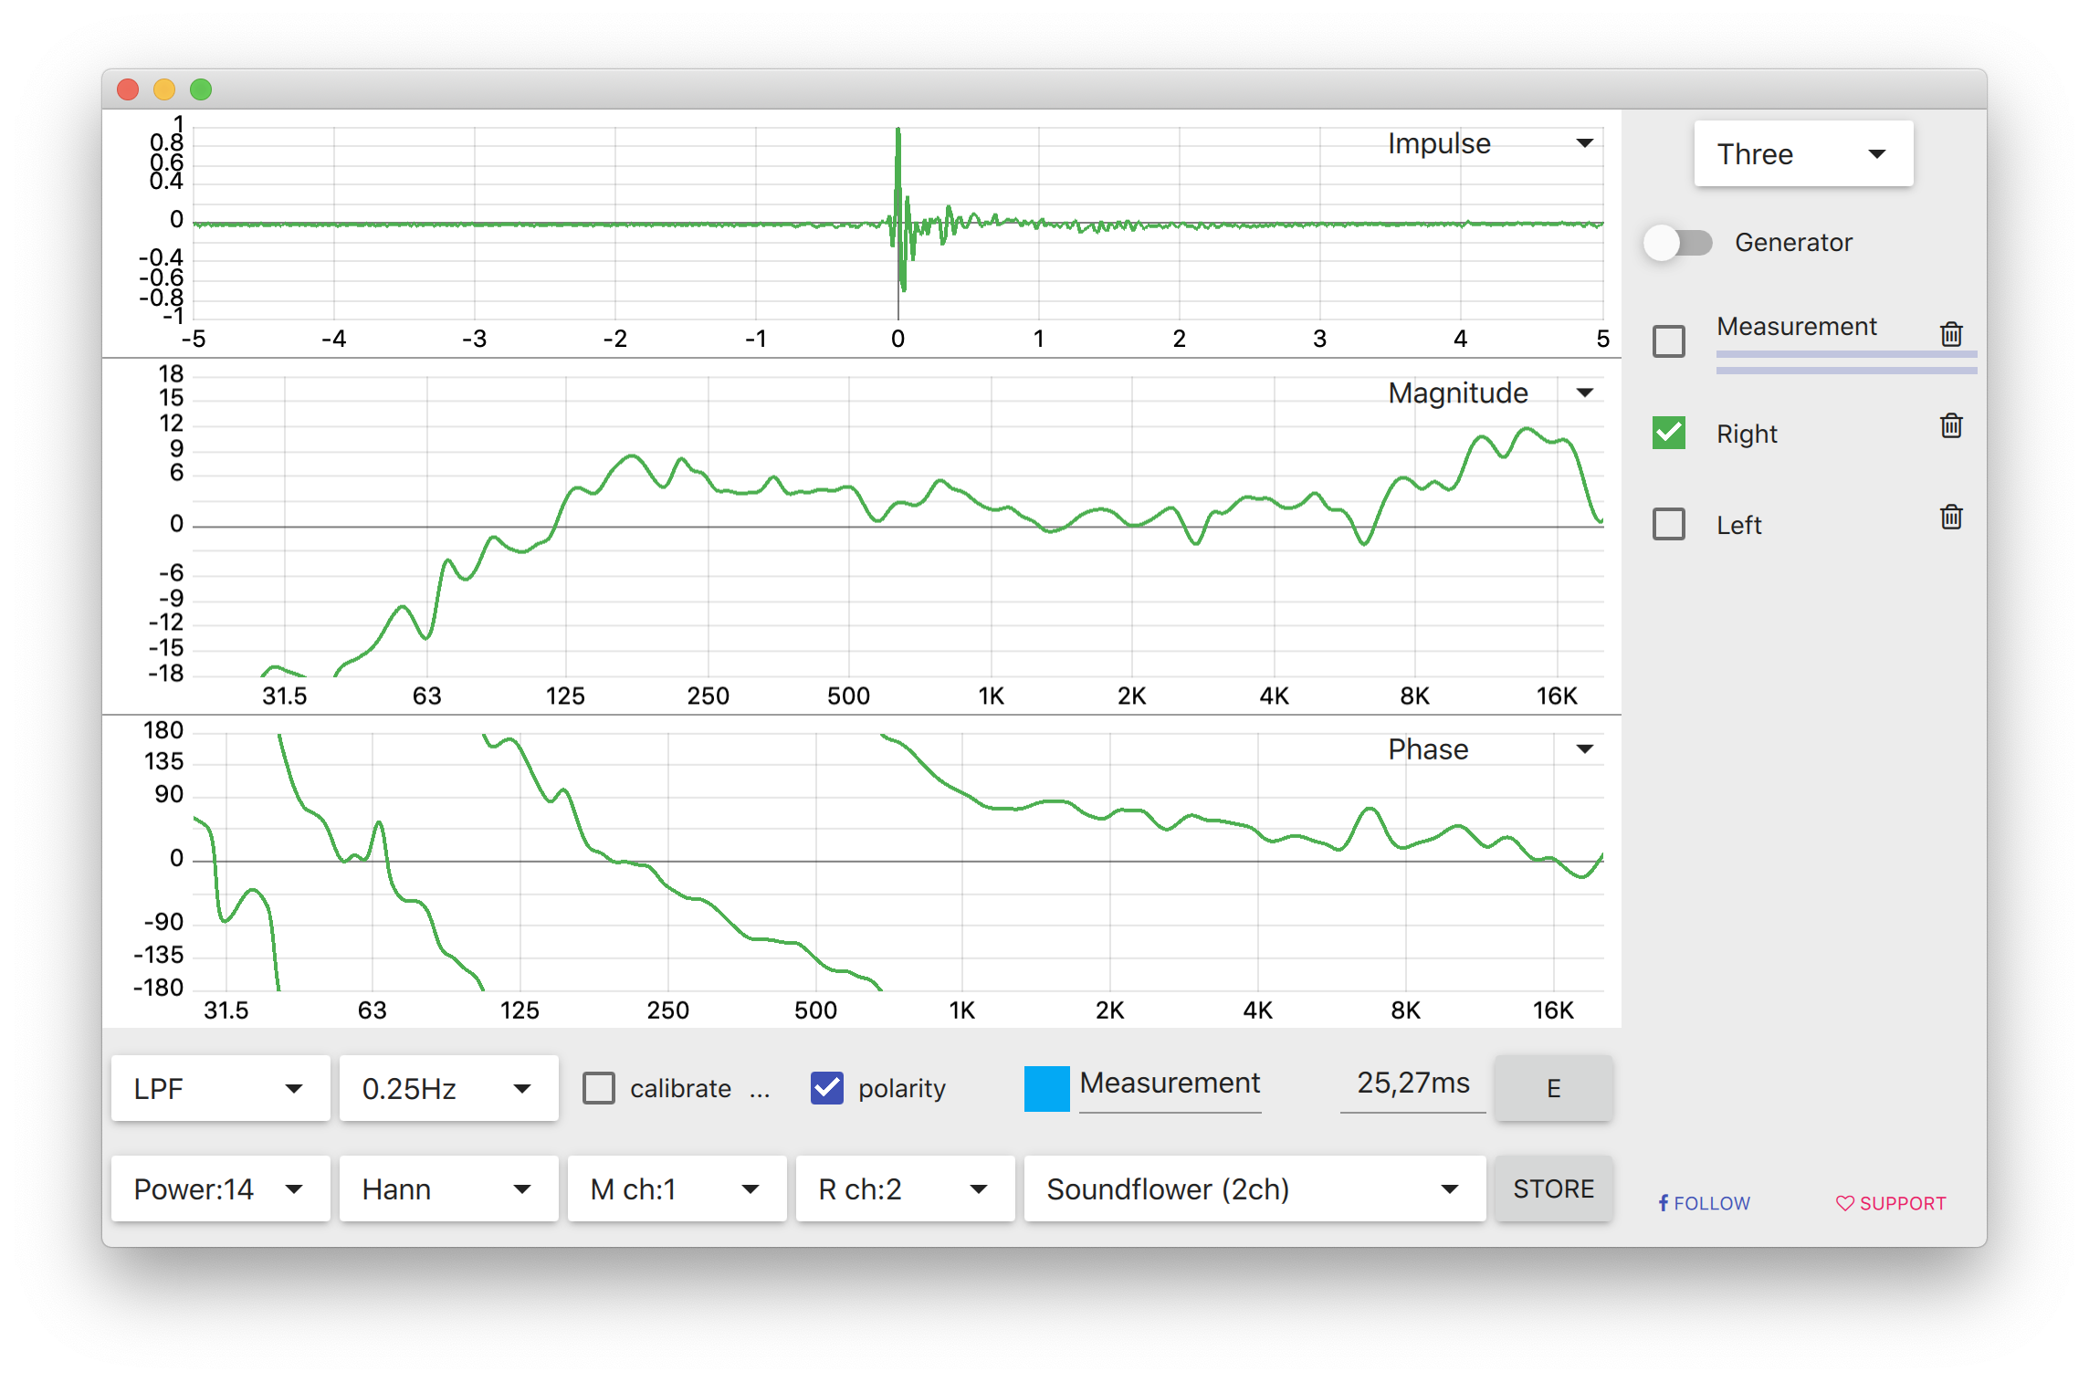
Task: Delete the Measurement entry with trash icon
Action: point(1951,334)
